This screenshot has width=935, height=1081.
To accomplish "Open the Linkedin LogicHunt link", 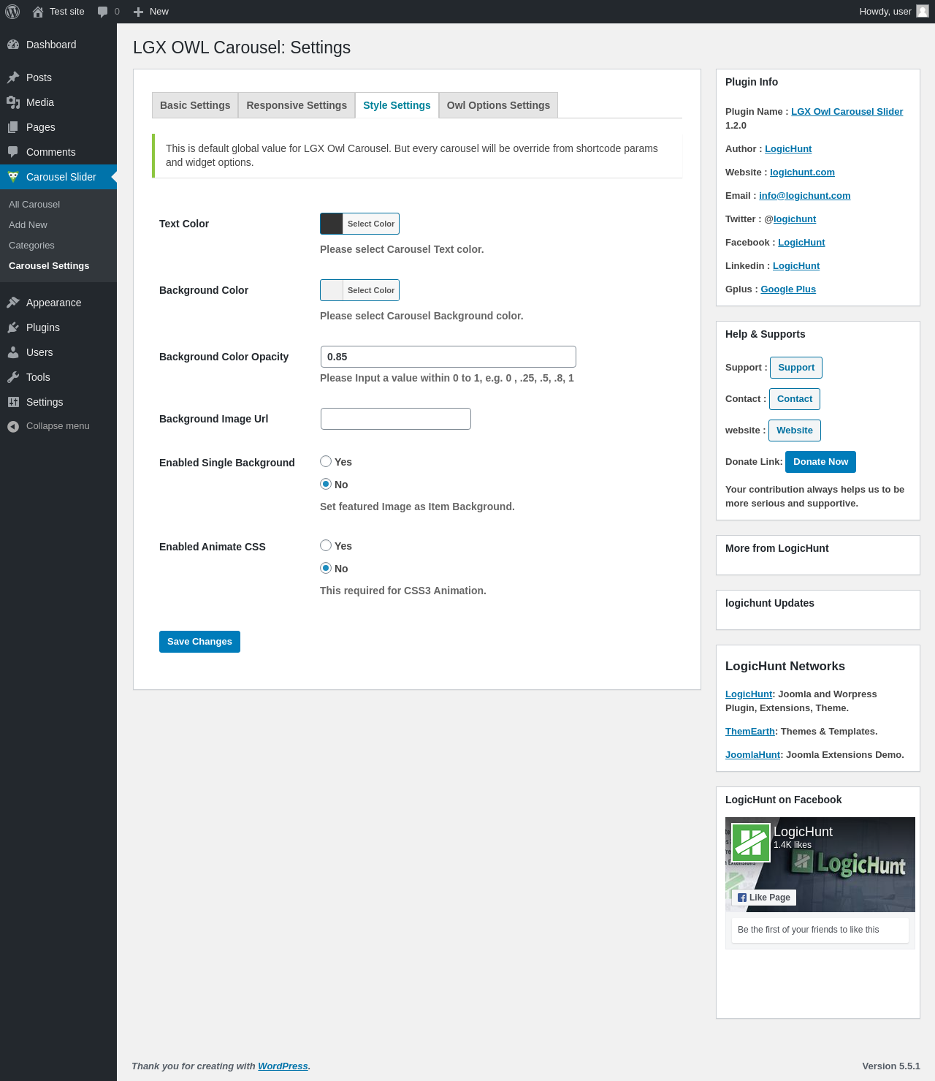I will 796,266.
